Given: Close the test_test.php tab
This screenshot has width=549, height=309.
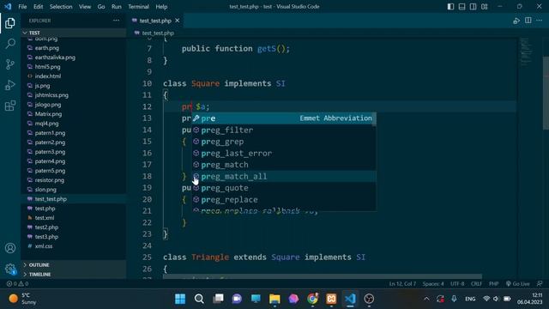Looking at the screenshot, I should (x=178, y=21).
